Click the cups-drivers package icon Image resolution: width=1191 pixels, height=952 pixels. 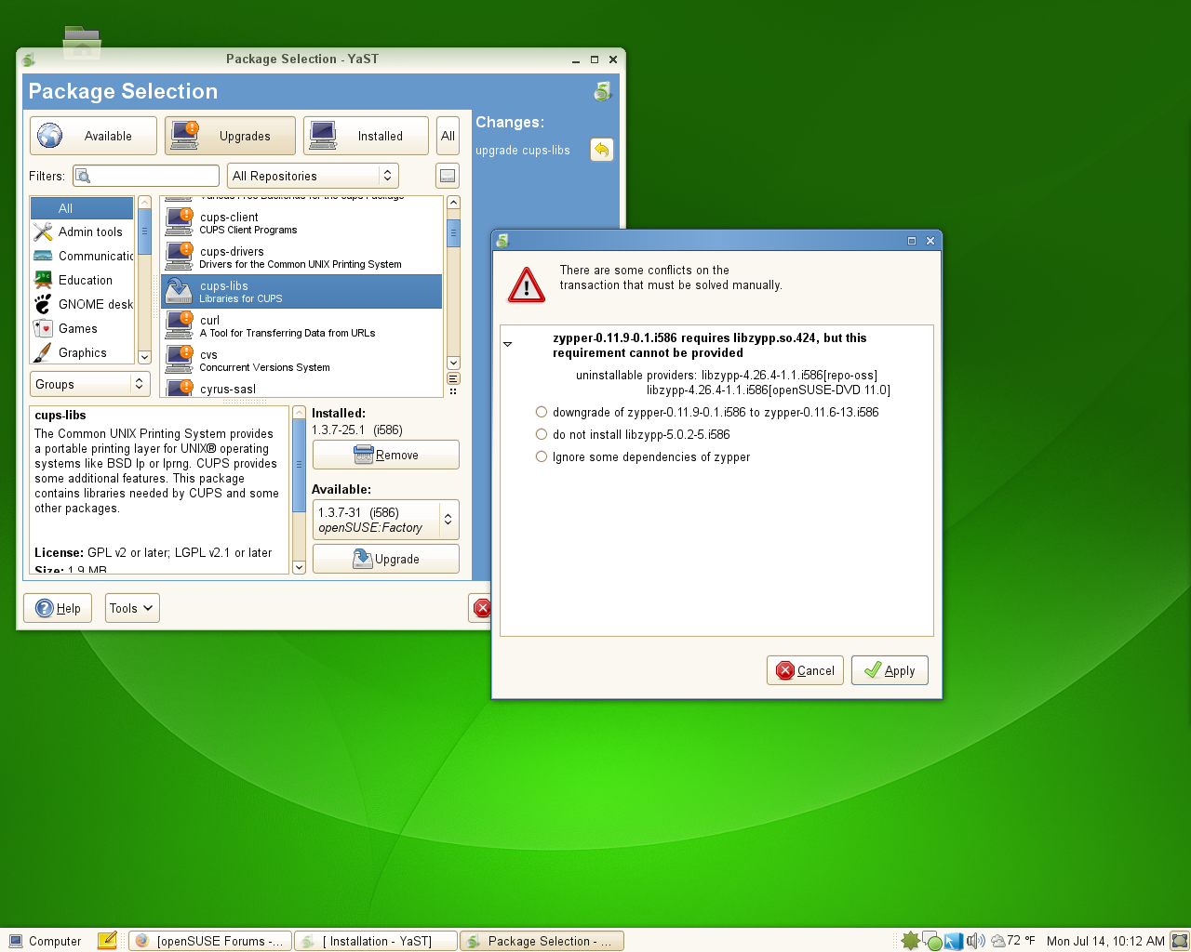coord(179,257)
